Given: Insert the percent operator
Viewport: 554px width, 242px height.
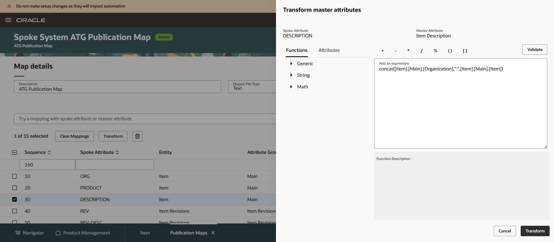Looking at the screenshot, I should click(435, 51).
